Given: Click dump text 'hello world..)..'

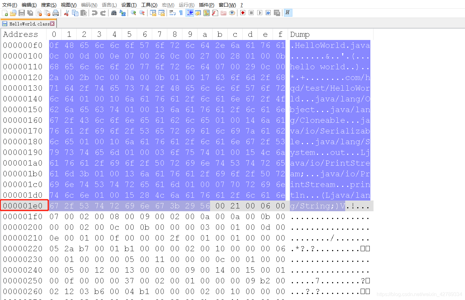Looking at the screenshot, I should point(330,67).
